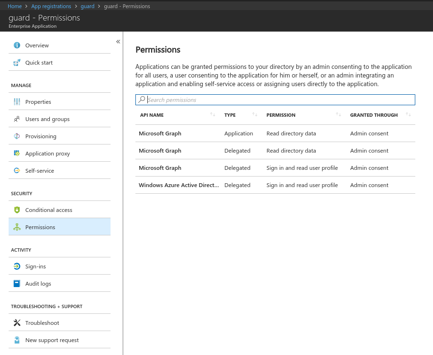Select Provisioning in sidebar
This screenshot has height=355, width=433.
tap(59, 136)
